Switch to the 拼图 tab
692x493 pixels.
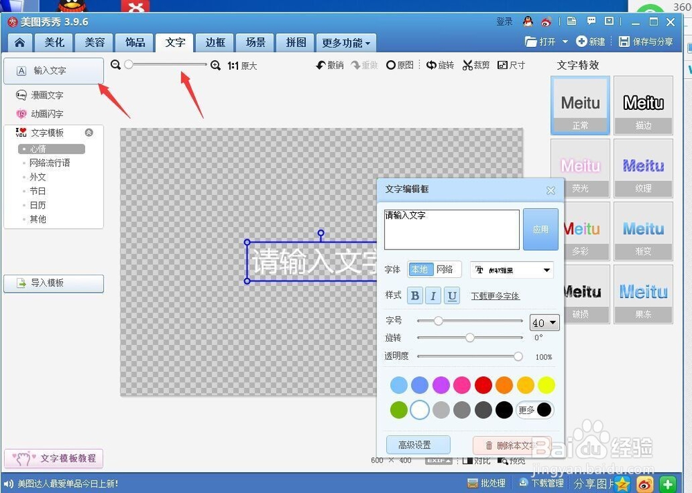[295, 42]
